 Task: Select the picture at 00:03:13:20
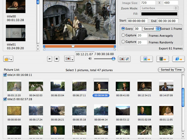(14, 86)
